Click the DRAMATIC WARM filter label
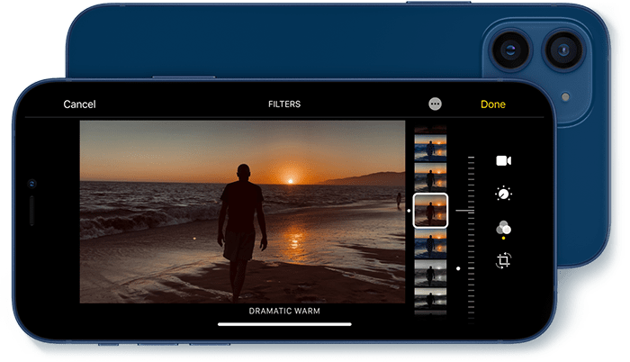The height and width of the screenshot is (362, 630). (284, 311)
